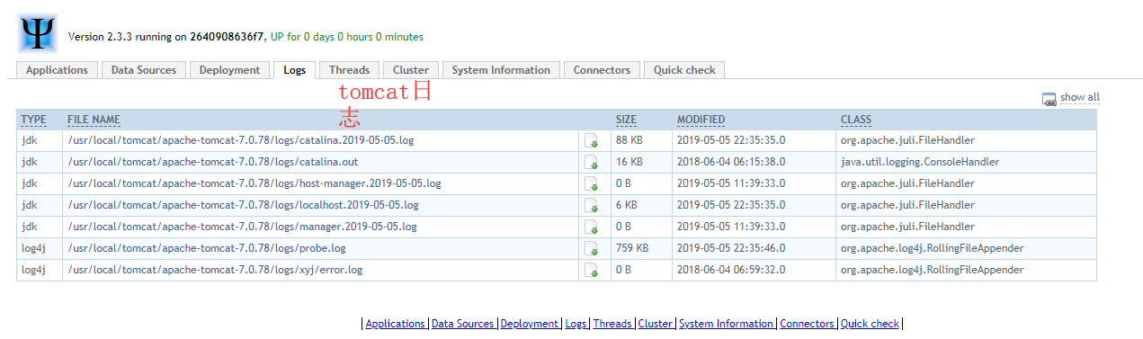Click footer Cluster link

coord(656,324)
